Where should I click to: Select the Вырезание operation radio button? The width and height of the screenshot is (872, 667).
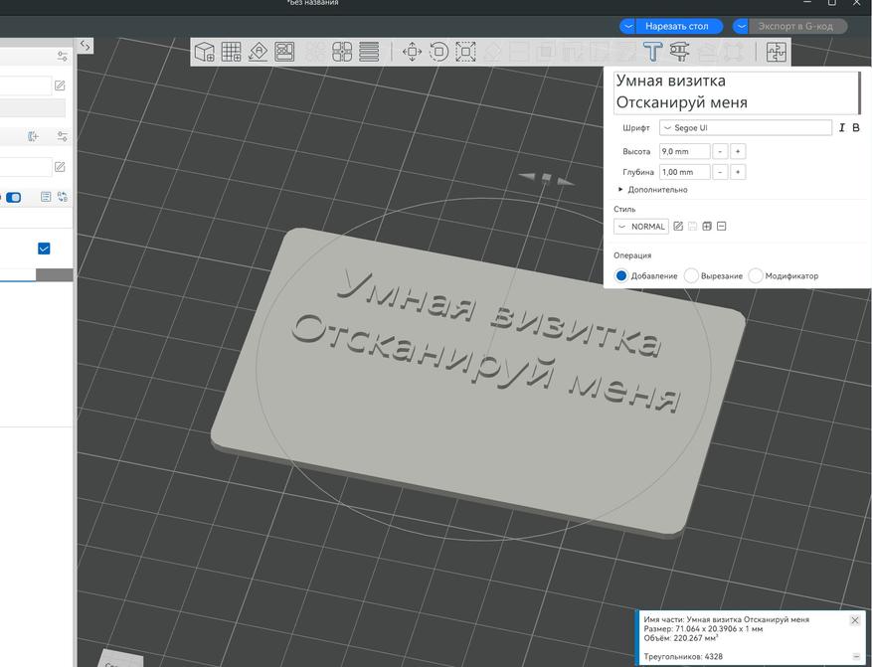(692, 275)
